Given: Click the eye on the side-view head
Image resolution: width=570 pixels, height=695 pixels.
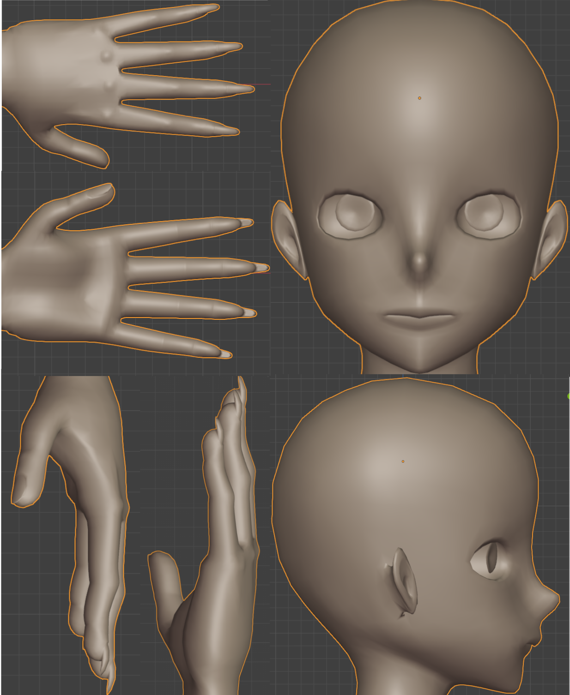Looking at the screenshot, I should [490, 560].
